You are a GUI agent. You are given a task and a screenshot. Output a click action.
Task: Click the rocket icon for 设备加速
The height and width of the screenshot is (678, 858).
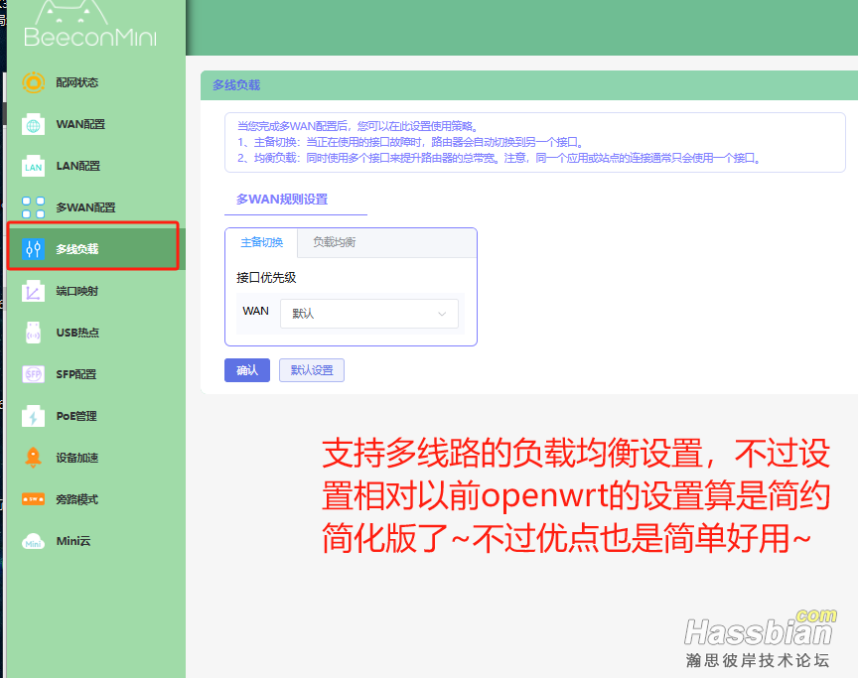(34, 458)
